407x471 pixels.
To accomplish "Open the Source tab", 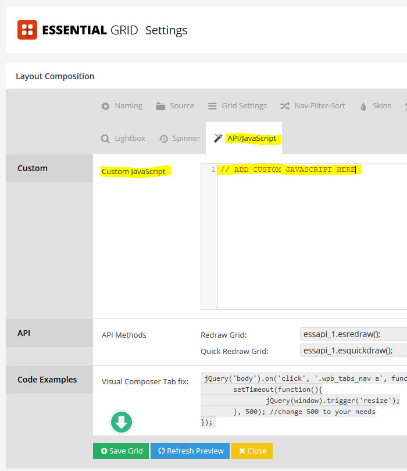I will [x=175, y=106].
